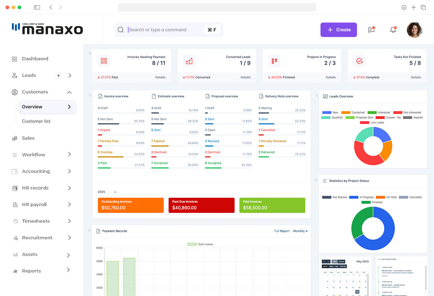Open Dashboard in the sidebar

point(35,59)
